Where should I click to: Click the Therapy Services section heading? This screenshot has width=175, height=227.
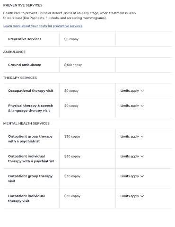click(20, 78)
